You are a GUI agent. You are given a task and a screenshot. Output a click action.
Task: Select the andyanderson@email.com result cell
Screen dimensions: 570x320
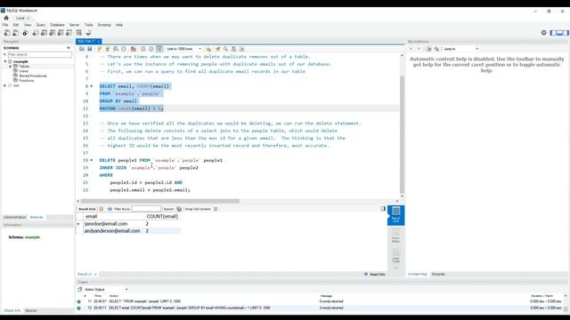114,231
